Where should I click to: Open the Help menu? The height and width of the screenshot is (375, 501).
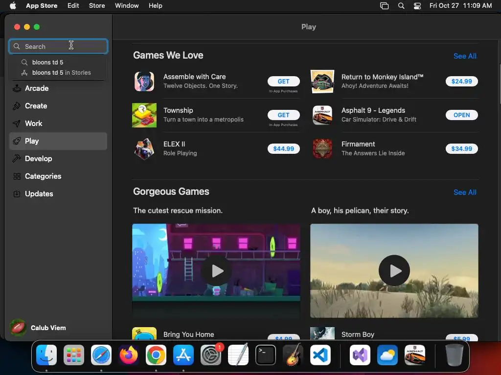click(155, 6)
